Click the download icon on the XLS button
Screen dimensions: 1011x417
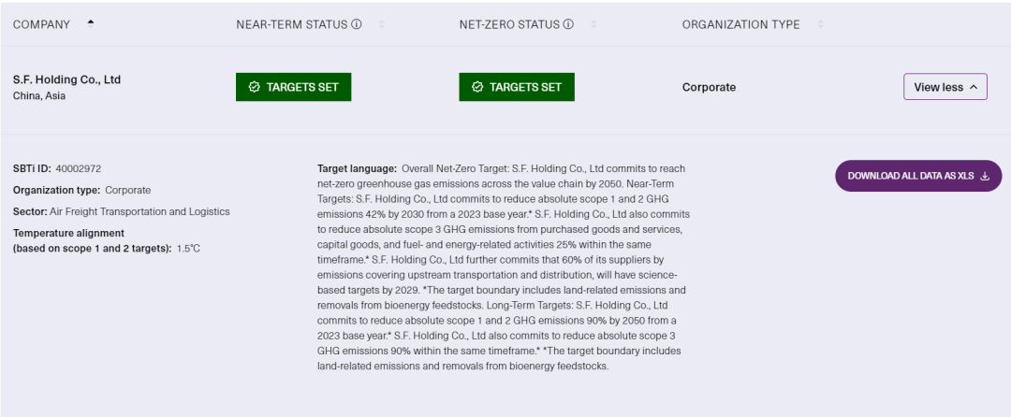(x=985, y=176)
